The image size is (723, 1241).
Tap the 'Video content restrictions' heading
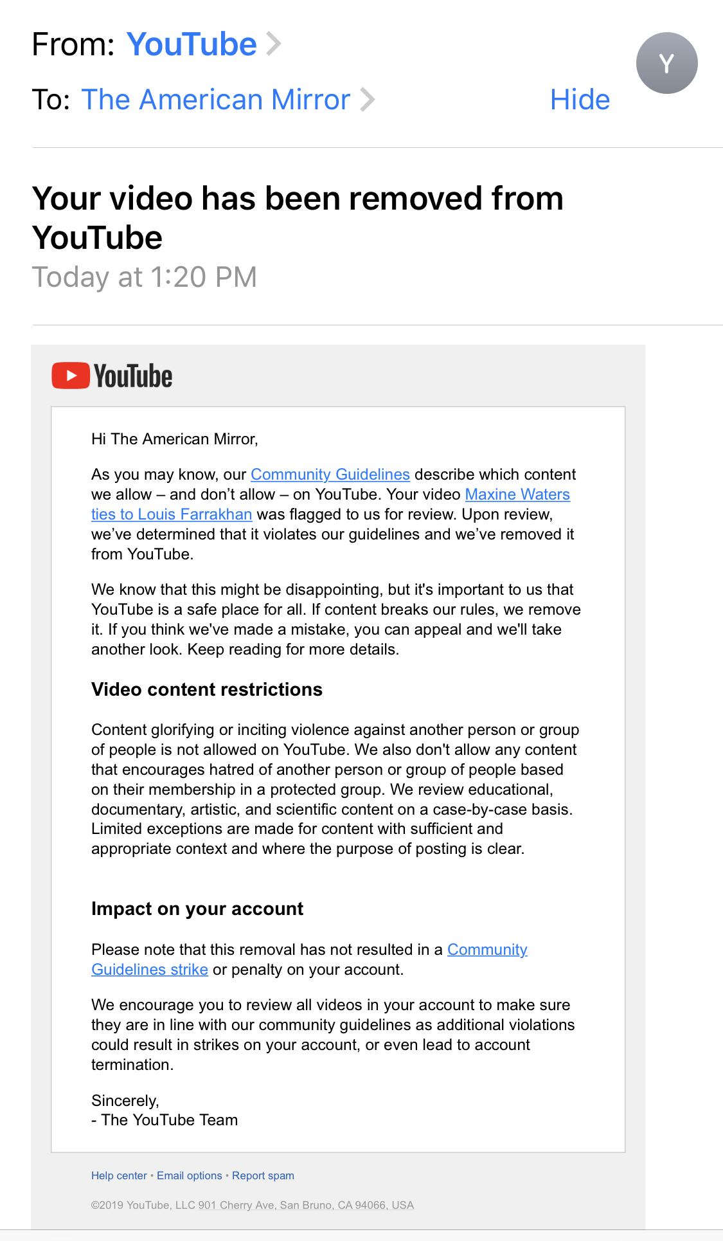tap(207, 689)
